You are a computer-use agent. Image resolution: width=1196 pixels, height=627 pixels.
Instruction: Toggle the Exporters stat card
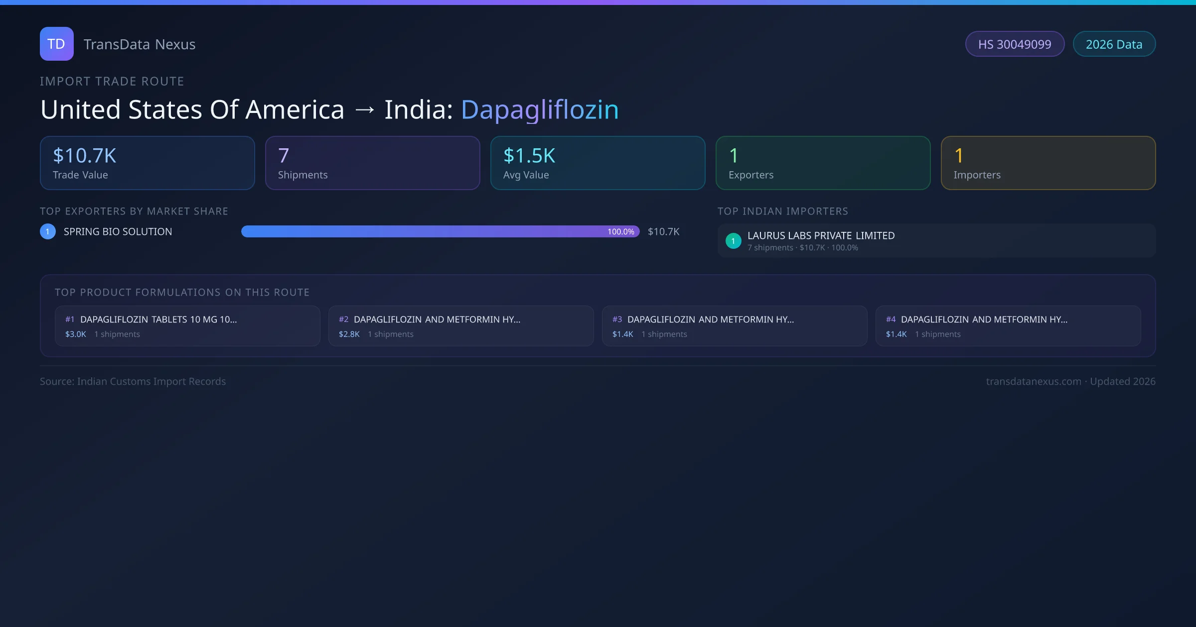[823, 163]
